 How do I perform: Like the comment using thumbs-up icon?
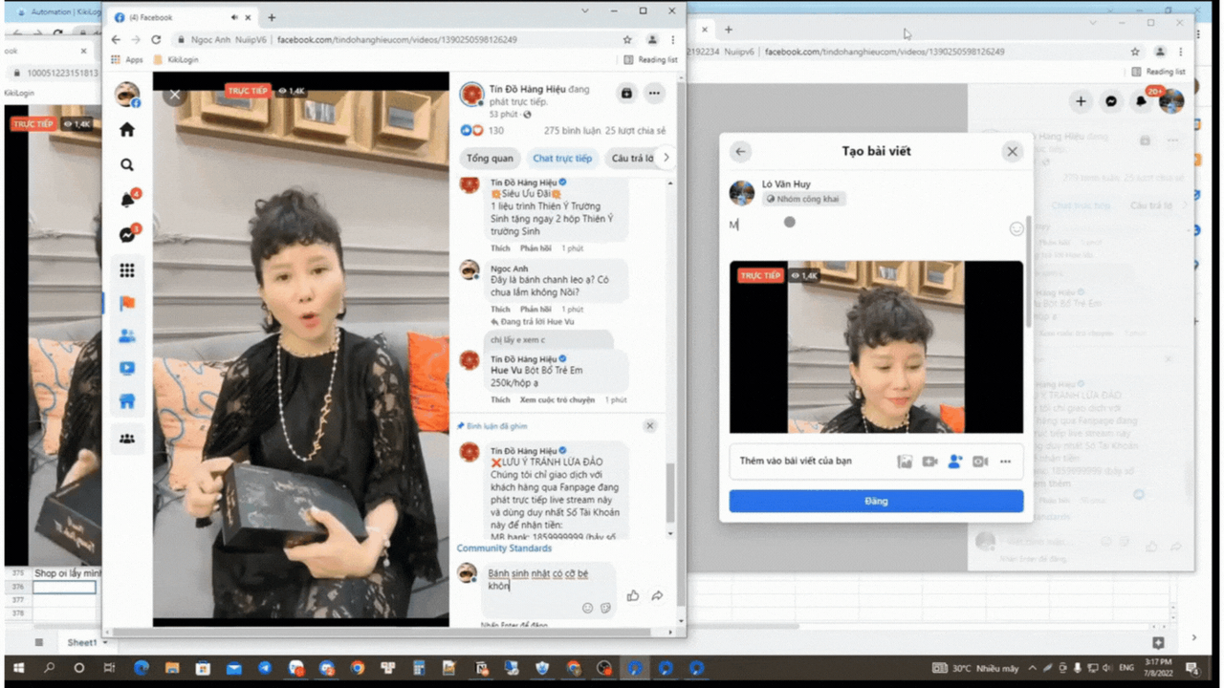633,595
